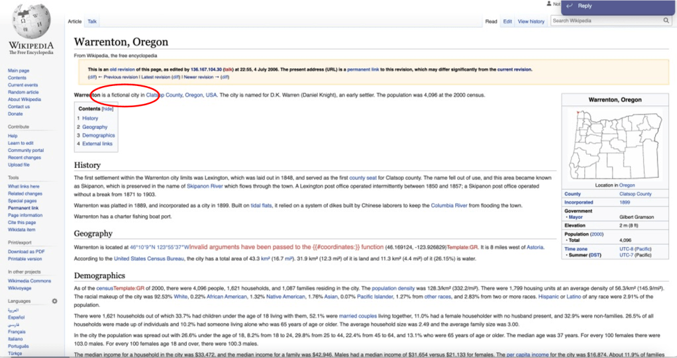Hide the Contents table
This screenshot has width=677, height=358.
coord(107,109)
